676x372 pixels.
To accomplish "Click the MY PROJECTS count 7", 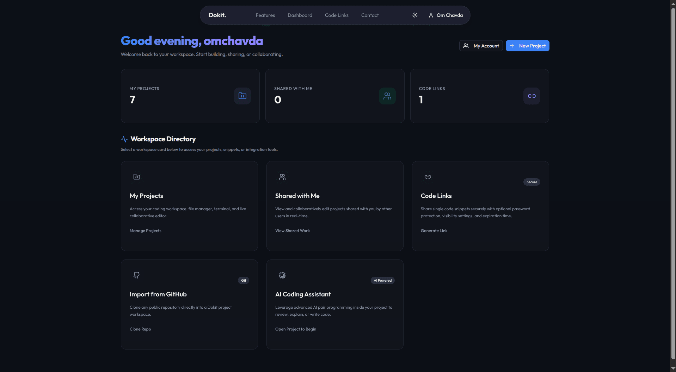I will [132, 100].
